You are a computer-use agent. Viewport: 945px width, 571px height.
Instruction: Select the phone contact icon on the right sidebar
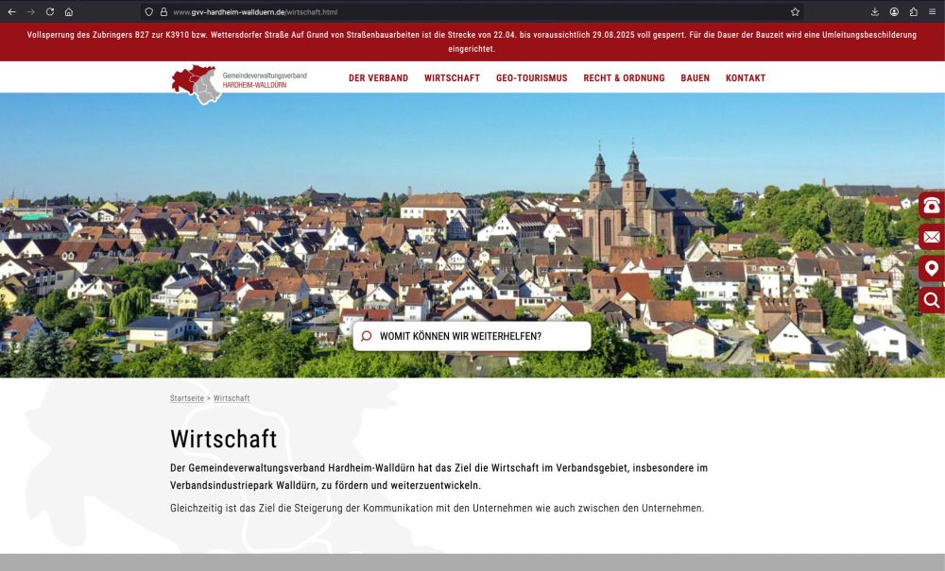tap(931, 206)
